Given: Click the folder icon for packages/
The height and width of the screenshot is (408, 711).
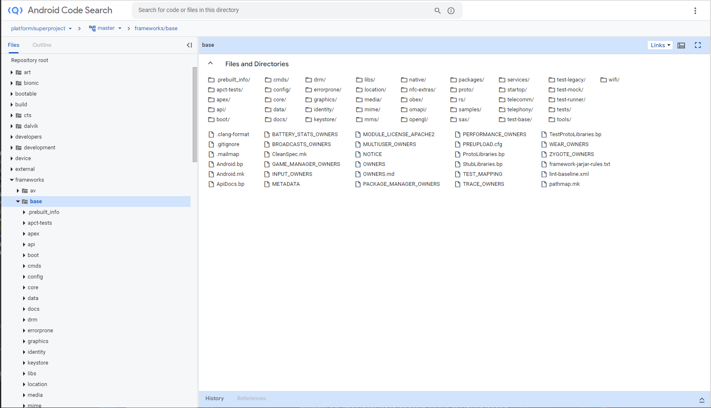Looking at the screenshot, I should click(453, 80).
